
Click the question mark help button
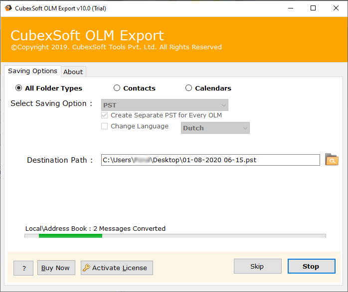23,268
